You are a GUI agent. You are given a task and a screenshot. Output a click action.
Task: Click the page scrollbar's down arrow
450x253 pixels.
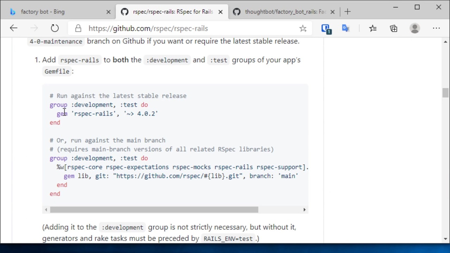point(445,239)
